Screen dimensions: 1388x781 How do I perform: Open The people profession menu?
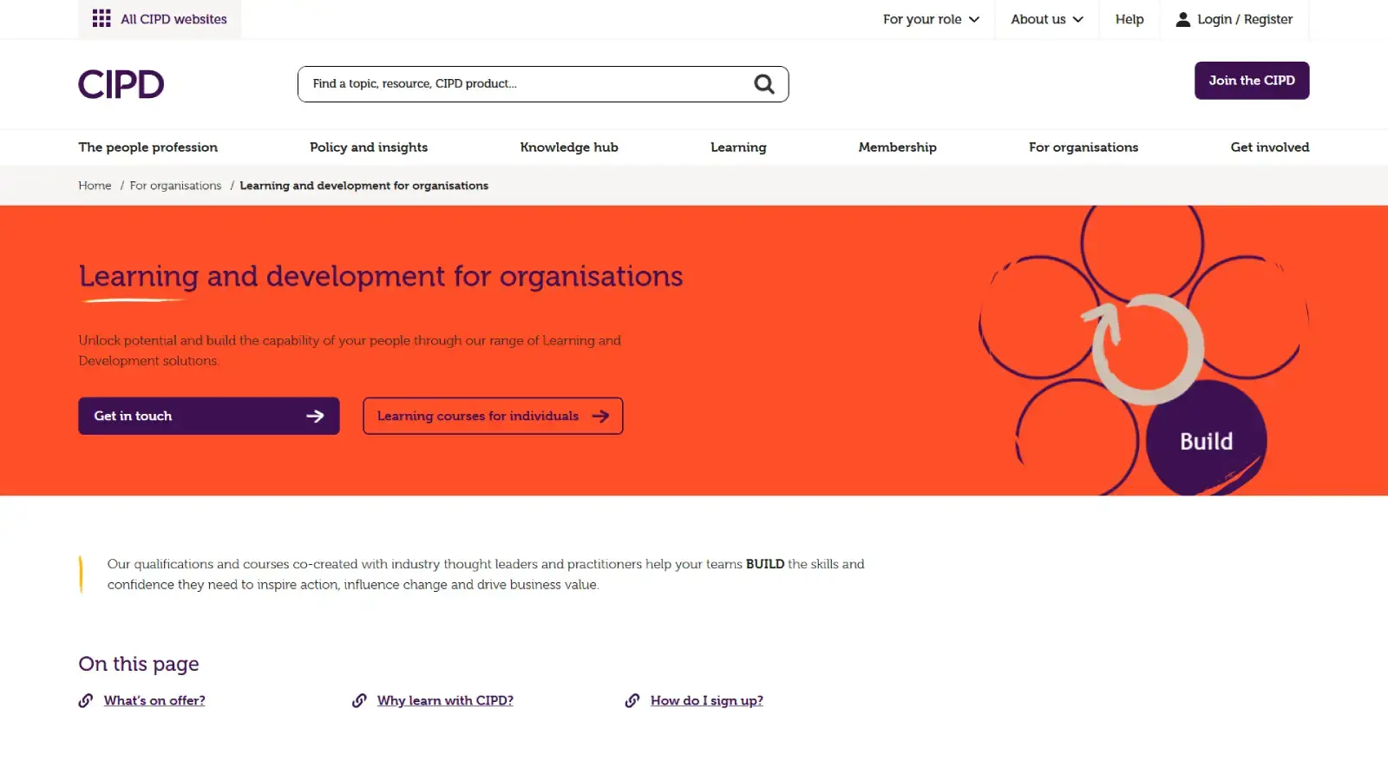pyautogui.click(x=148, y=148)
